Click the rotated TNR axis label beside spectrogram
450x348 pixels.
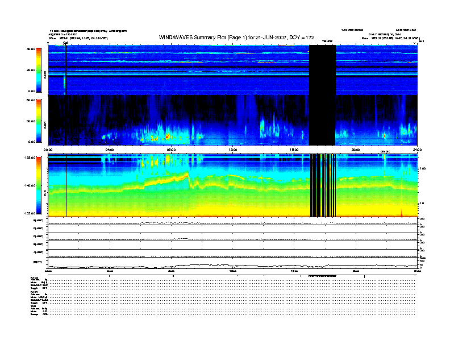(x=45, y=194)
